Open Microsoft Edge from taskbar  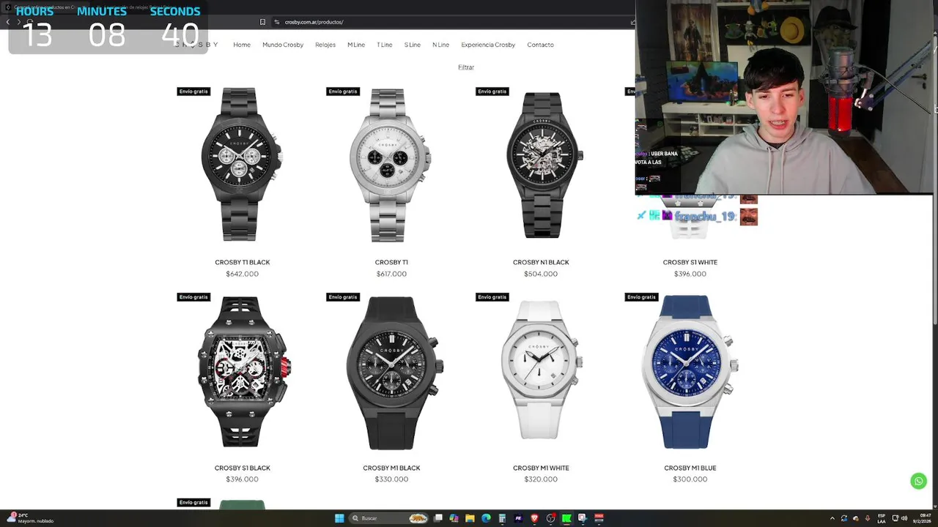coord(486,518)
